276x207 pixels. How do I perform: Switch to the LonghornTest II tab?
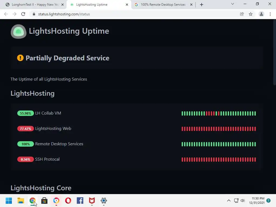click(x=33, y=5)
